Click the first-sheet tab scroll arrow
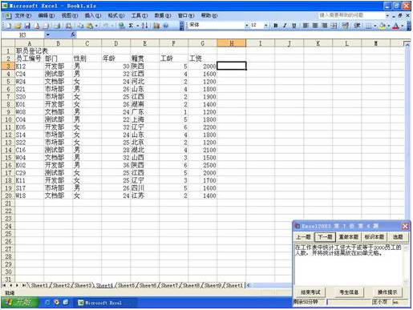This screenshot has height=310, width=413. pos(4,285)
